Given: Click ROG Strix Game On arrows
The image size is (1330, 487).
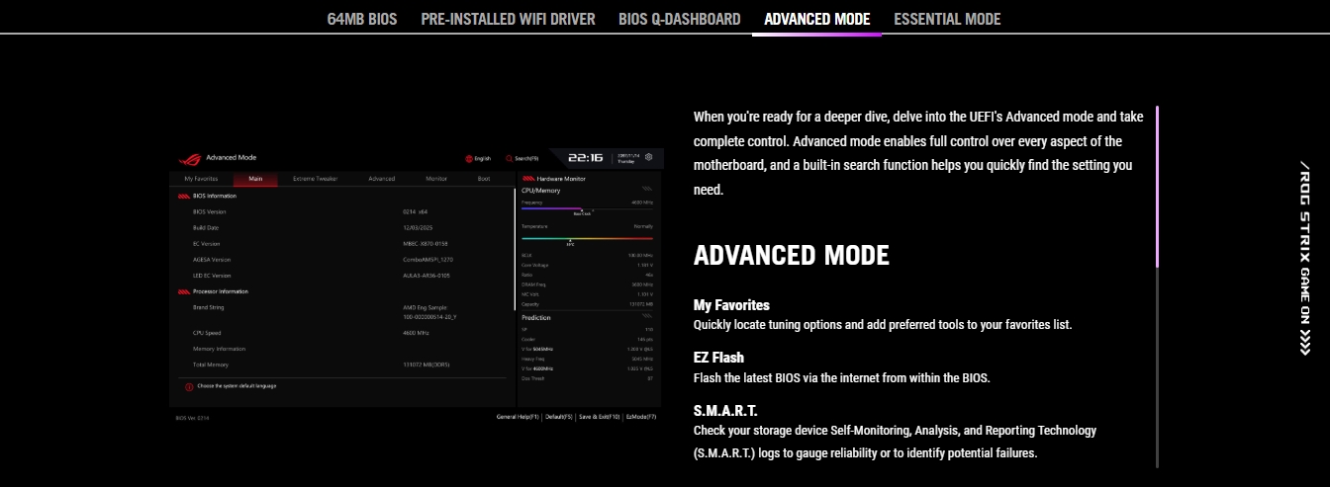Looking at the screenshot, I should tap(1305, 340).
